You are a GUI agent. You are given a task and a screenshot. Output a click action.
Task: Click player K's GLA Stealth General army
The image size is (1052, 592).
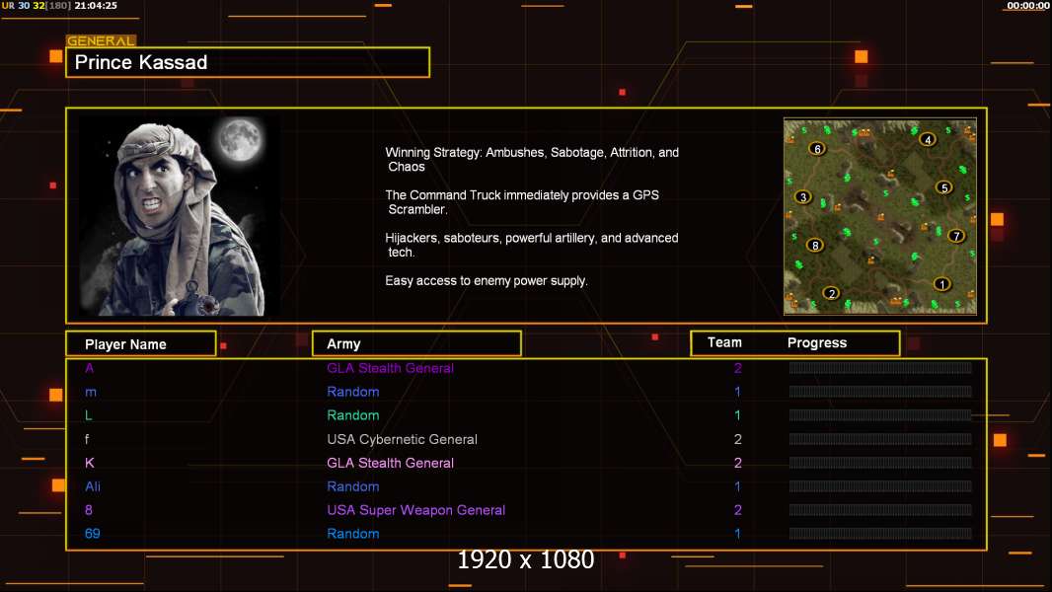tap(390, 463)
